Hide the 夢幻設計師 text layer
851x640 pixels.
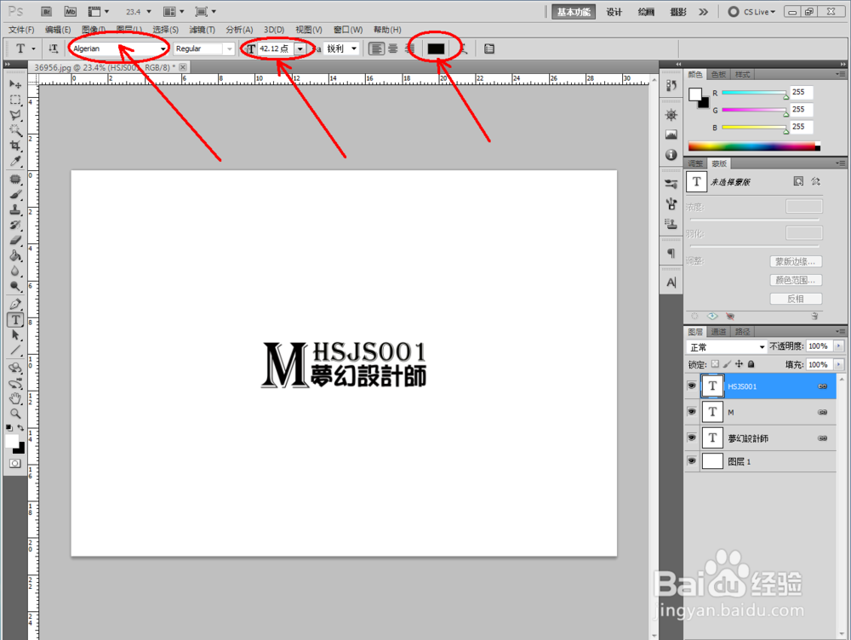pos(691,437)
